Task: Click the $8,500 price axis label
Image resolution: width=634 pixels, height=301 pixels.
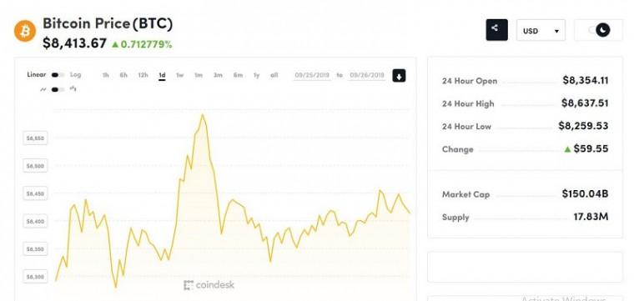Action: [35, 166]
